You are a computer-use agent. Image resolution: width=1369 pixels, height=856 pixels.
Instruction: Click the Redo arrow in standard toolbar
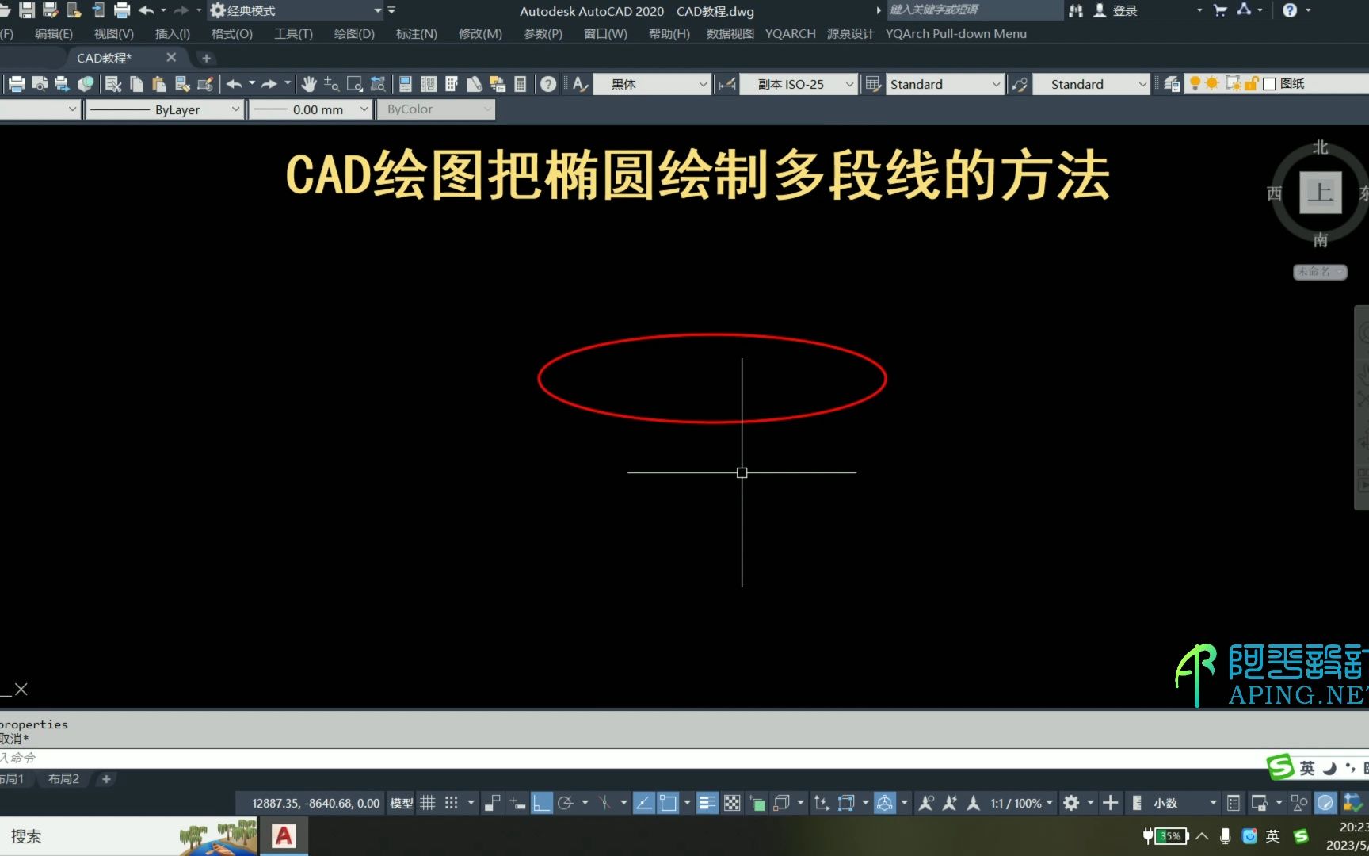269,84
